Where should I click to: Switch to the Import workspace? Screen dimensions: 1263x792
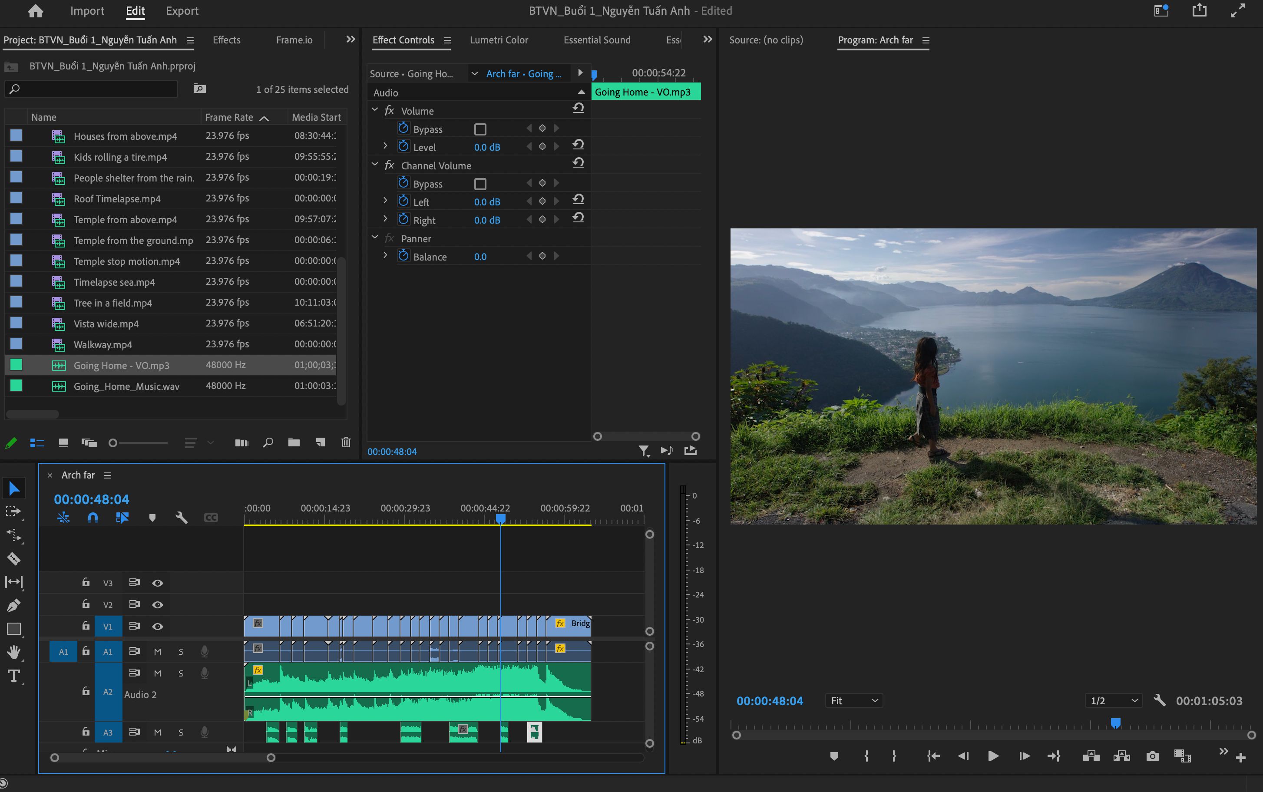click(87, 10)
